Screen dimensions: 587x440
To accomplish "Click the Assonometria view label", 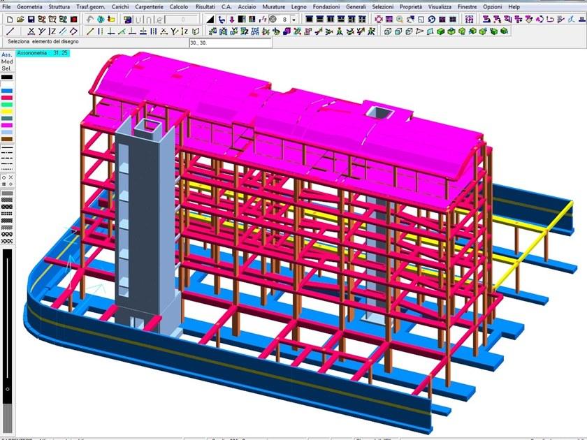I will pyautogui.click(x=32, y=53).
